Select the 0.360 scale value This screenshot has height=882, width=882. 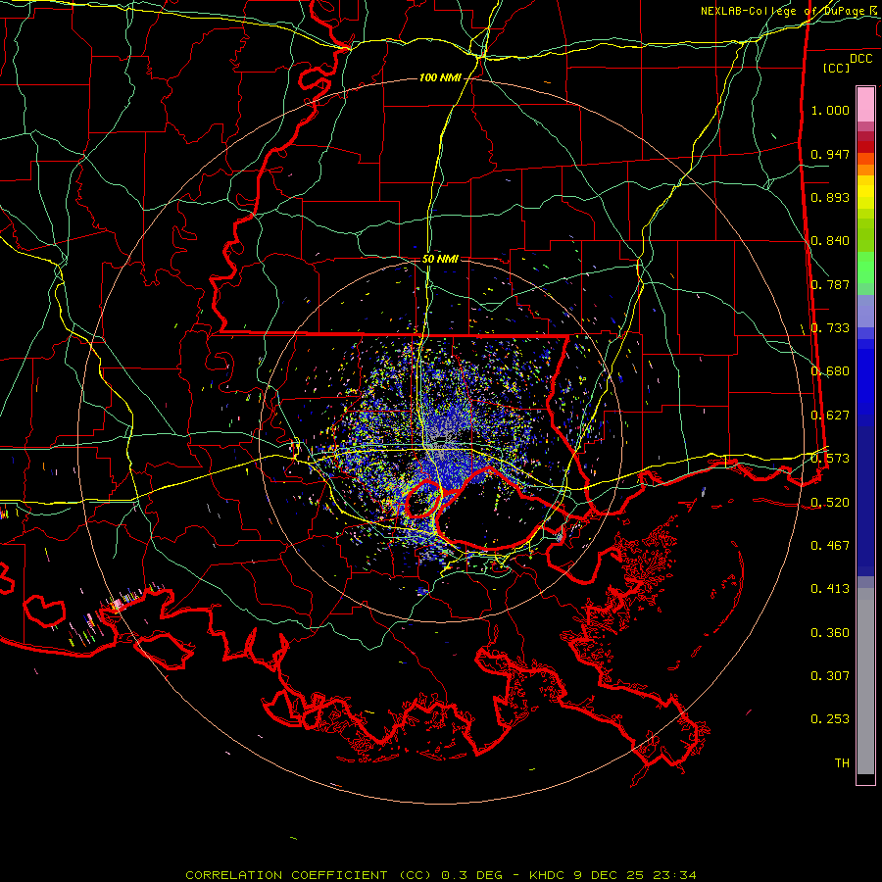pyautogui.click(x=830, y=633)
